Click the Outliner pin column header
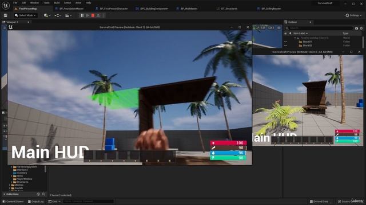This screenshot has width=366, height=205. click(290, 33)
